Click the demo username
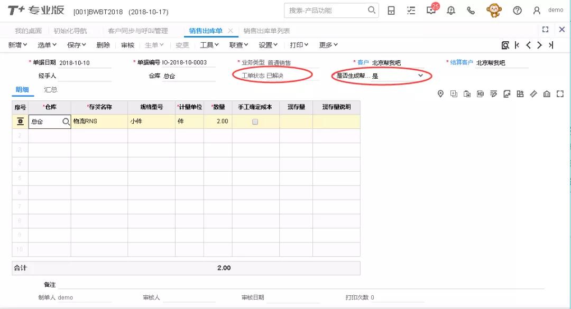This screenshot has height=309, width=571. [556, 10]
